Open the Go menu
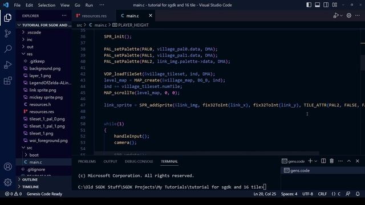 pos(78,5)
